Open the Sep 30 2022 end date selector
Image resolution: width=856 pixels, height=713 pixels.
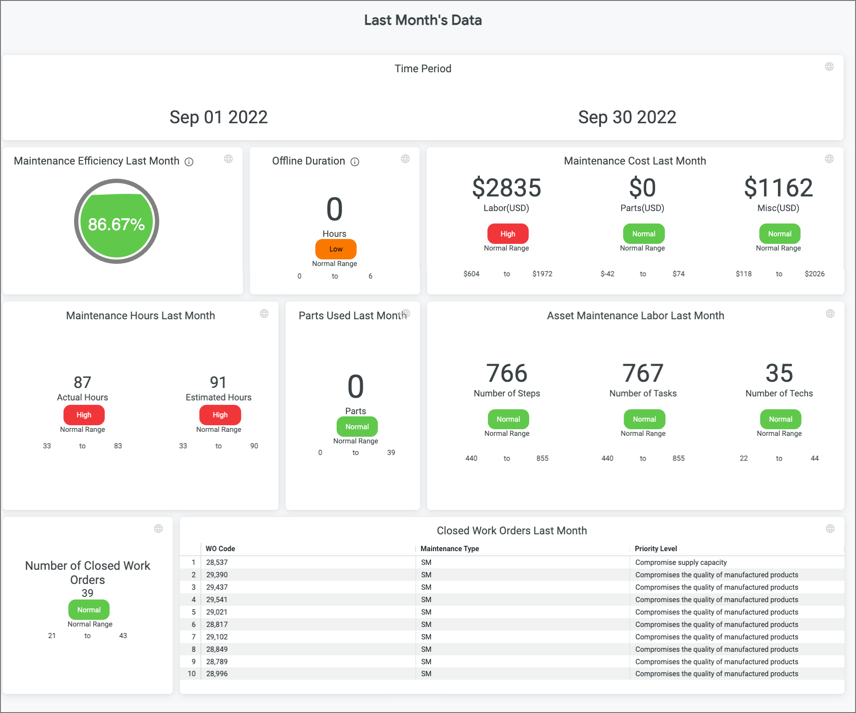tap(627, 117)
